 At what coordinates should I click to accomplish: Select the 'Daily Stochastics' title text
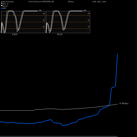click(7, 2)
